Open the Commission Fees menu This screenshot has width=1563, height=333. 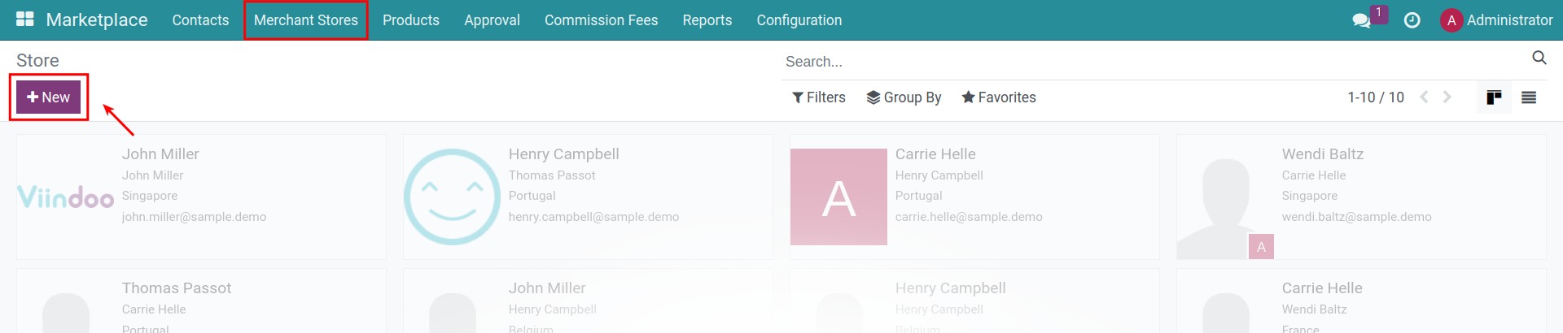tap(601, 20)
